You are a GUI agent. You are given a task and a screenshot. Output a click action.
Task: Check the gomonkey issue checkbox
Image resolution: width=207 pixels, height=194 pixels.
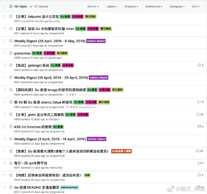tap(5, 53)
